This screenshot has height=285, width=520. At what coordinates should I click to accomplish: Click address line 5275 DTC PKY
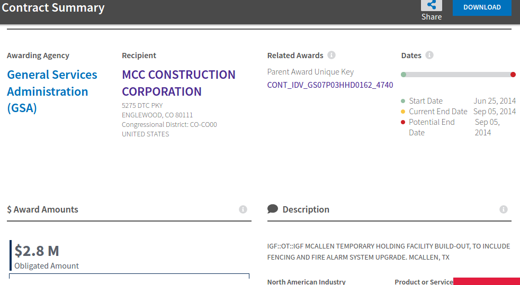click(142, 106)
